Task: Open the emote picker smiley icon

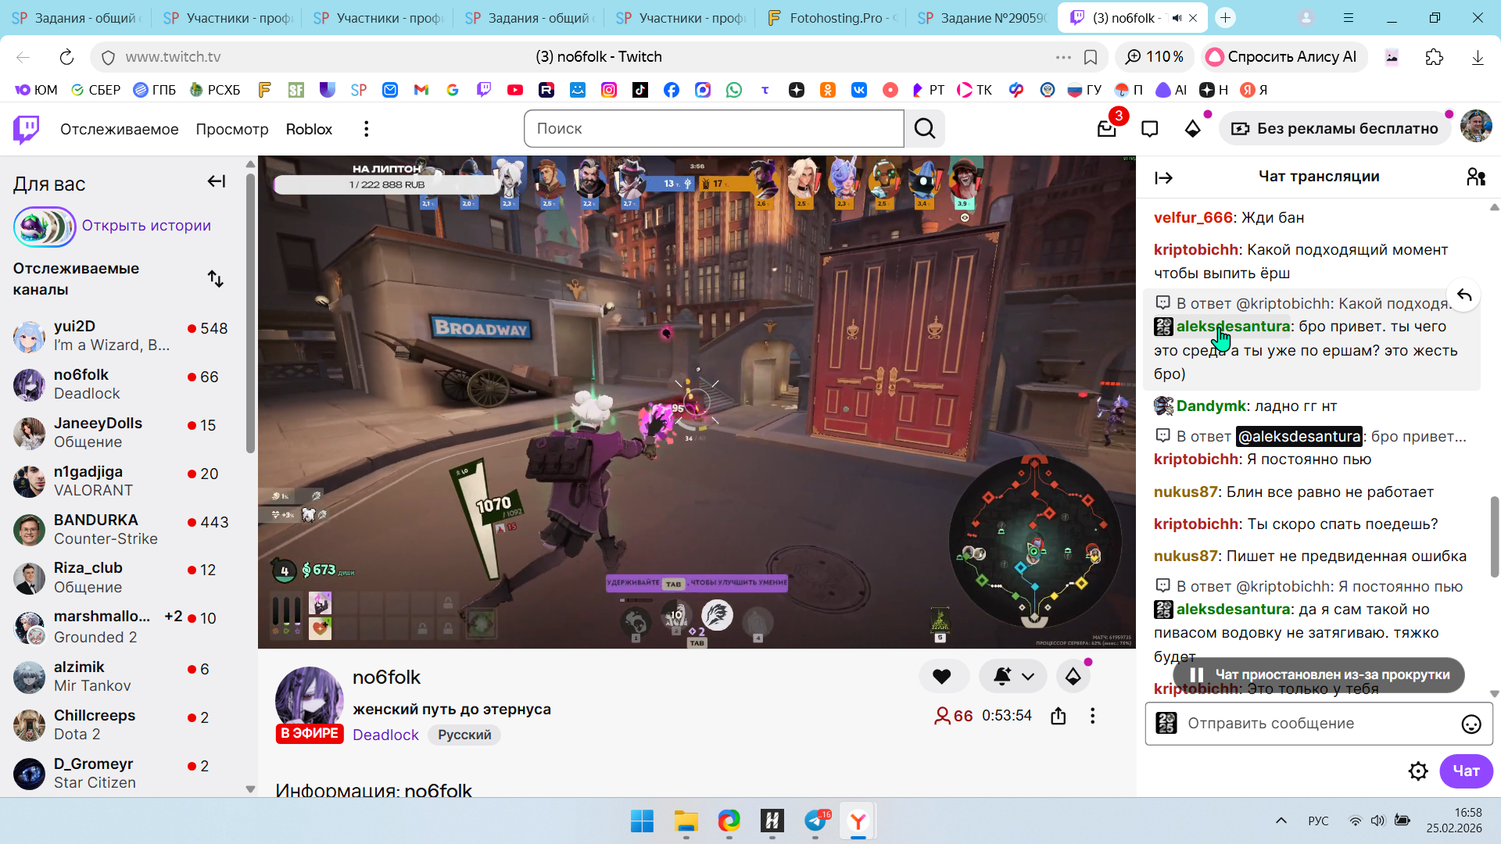Action: point(1471,724)
